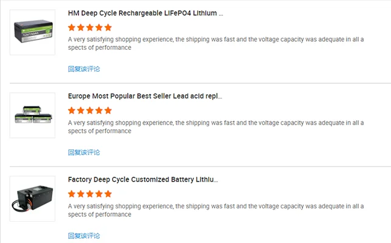Click the third star of HM Deep Cycle rating
This screenshot has width=391, height=243.
(90, 27)
